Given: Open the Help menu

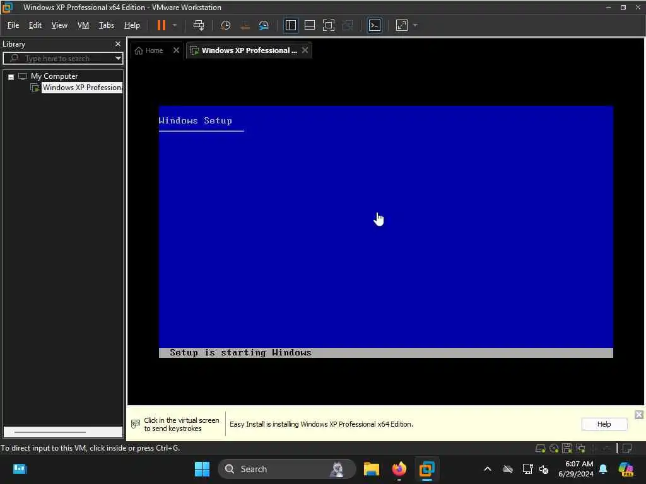Looking at the screenshot, I should [132, 25].
